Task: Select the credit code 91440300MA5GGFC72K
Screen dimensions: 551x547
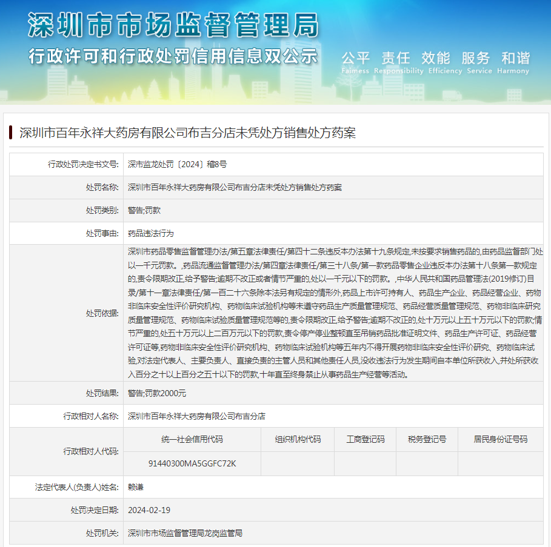Action: (192, 464)
